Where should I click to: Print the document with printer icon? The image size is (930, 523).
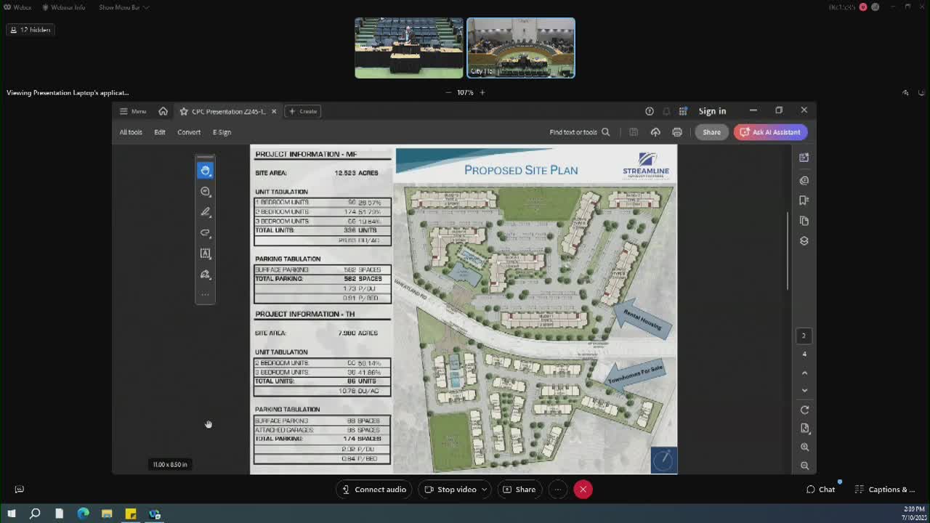pos(677,132)
